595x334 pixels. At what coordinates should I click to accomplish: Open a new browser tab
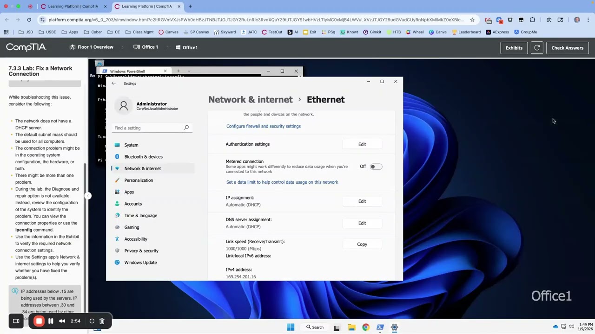(x=190, y=6)
